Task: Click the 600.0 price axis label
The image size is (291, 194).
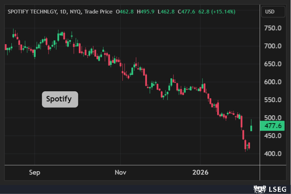Action: pyautogui.click(x=272, y=82)
